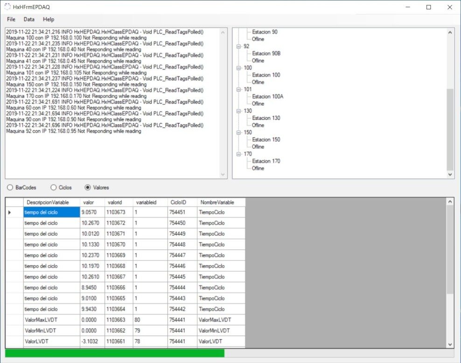This screenshot has width=461, height=363.
Task: Sort by CicloID column header
Action: click(182, 202)
